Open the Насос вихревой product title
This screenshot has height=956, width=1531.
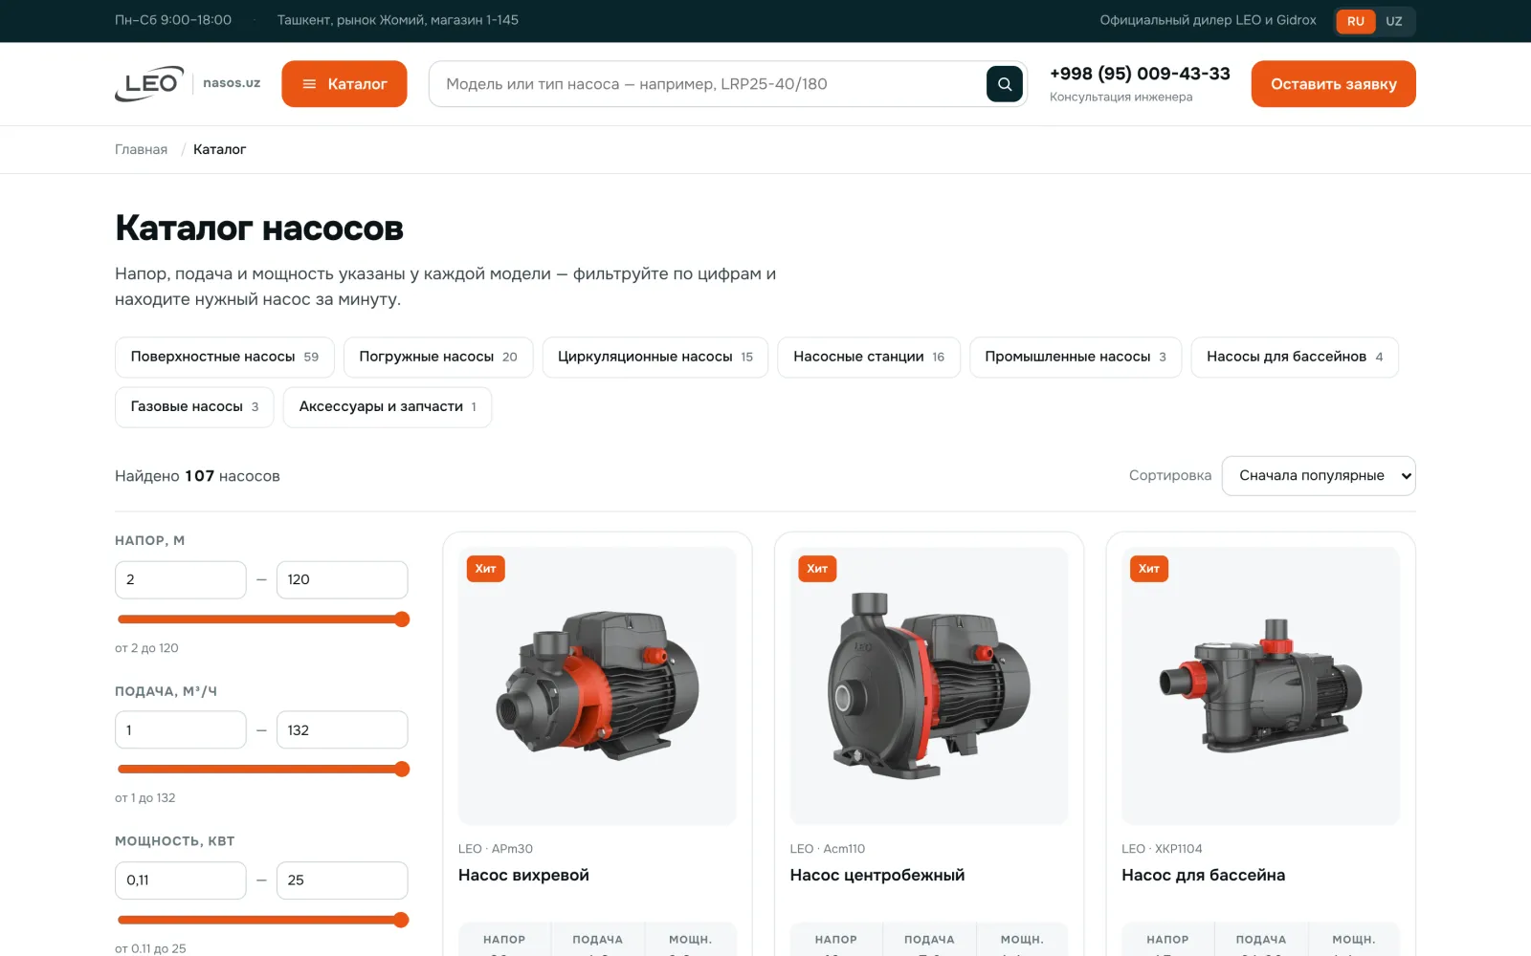point(523,876)
